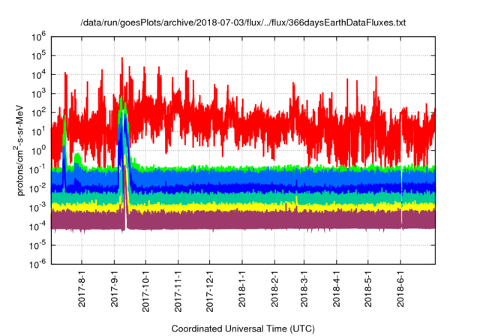The image size is (480, 336).
Task: Click the 10^-5 y-axis tick label
Action: click(38, 245)
